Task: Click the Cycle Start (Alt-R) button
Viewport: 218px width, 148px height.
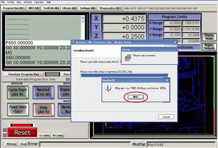Action: 17,92
